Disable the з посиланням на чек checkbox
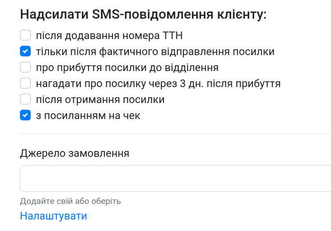This screenshot has height=231, width=331. [x=25, y=115]
